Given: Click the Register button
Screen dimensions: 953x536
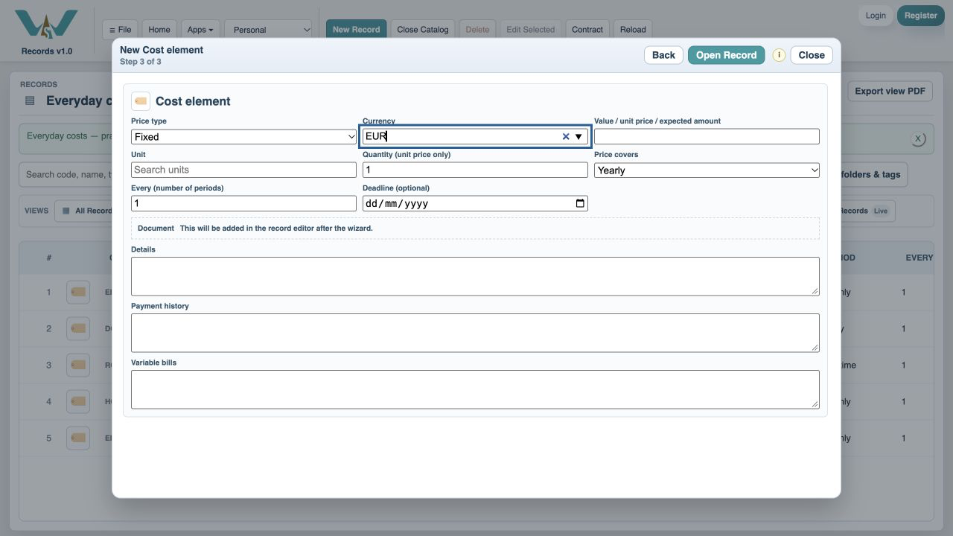Looking at the screenshot, I should pos(921,16).
